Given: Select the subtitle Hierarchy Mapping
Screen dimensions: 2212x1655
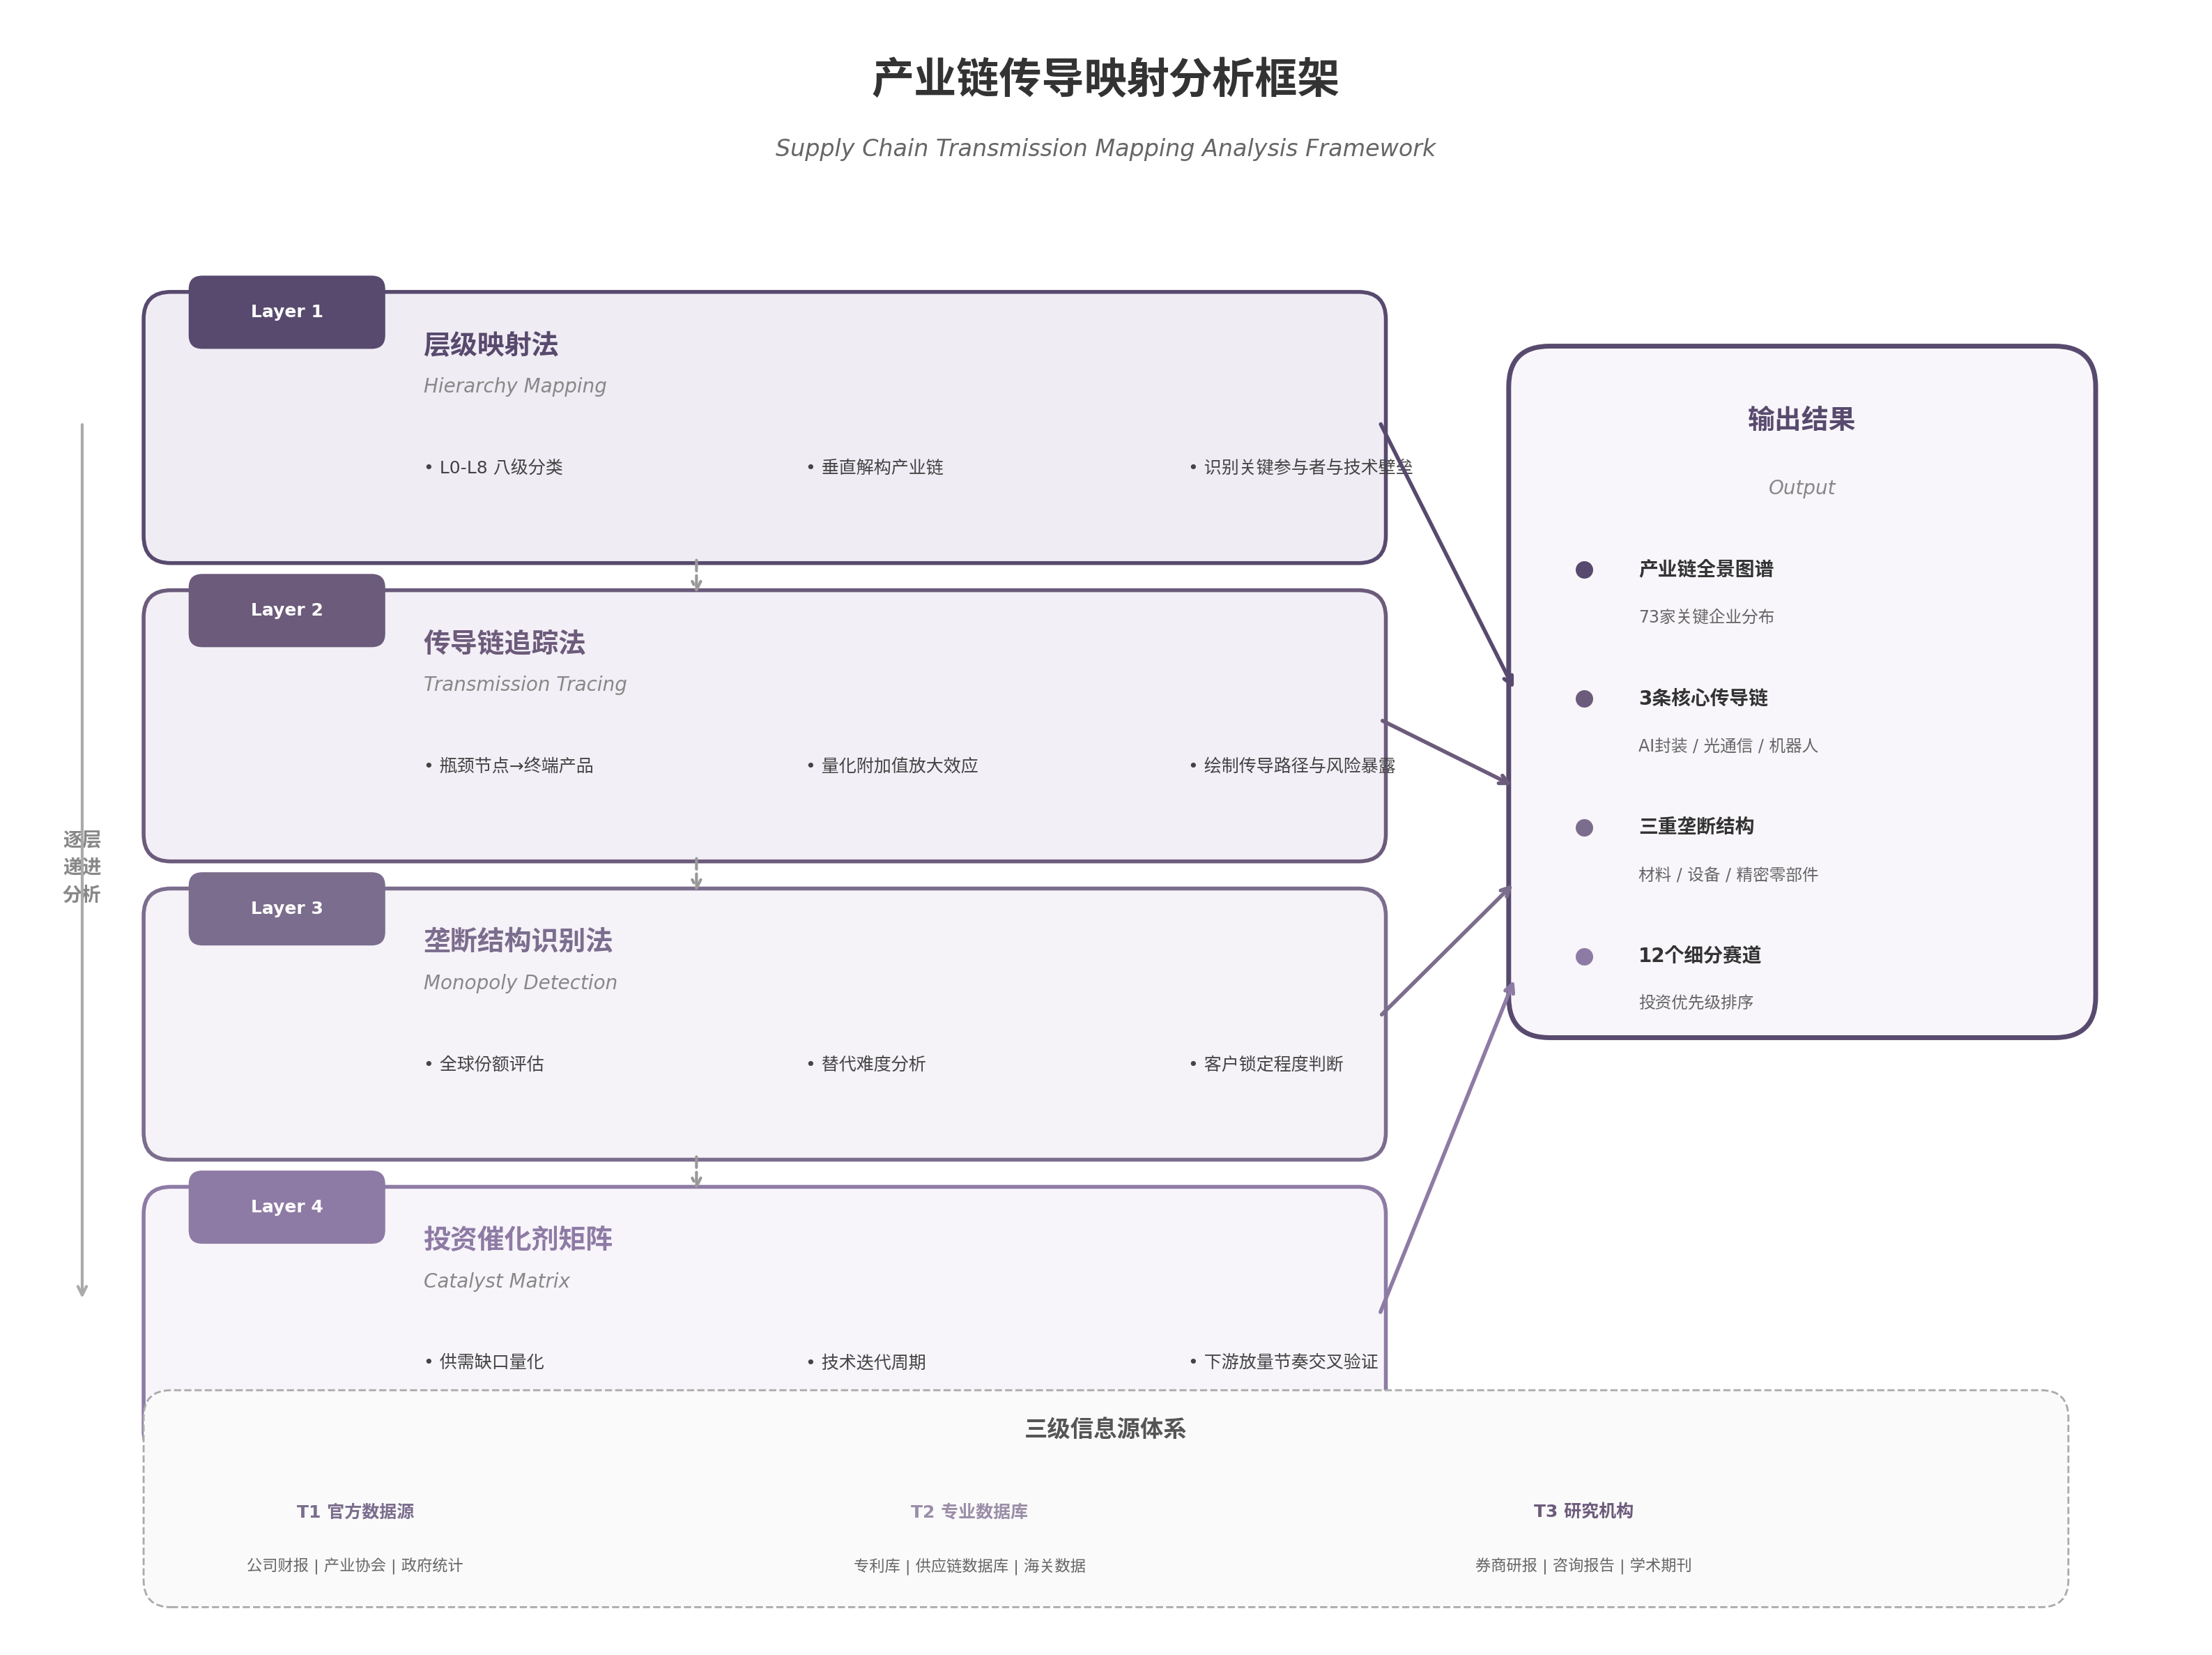Looking at the screenshot, I should pos(514,386).
